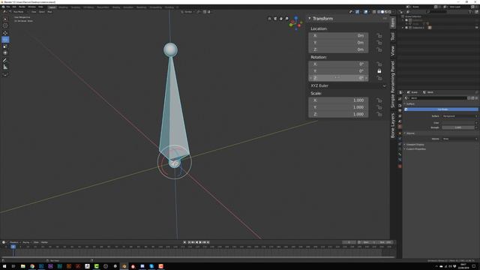This screenshot has height=270, width=480.
Task: Open the File menu
Action: click(x=8, y=7)
